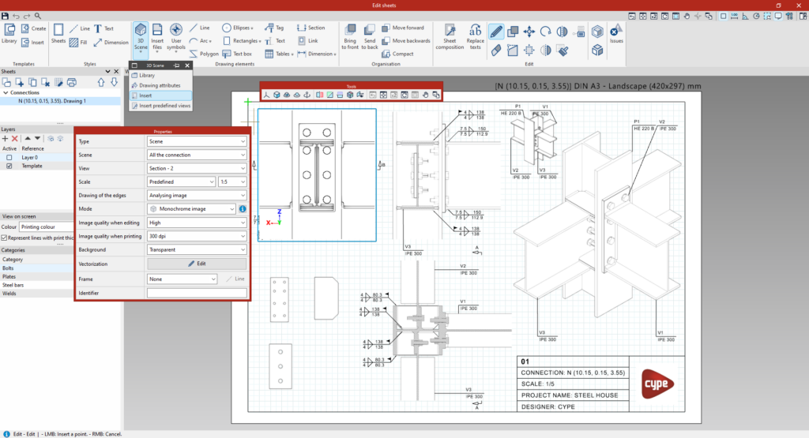Collapse the Connections tree node
The height and width of the screenshot is (438, 809).
[6, 93]
